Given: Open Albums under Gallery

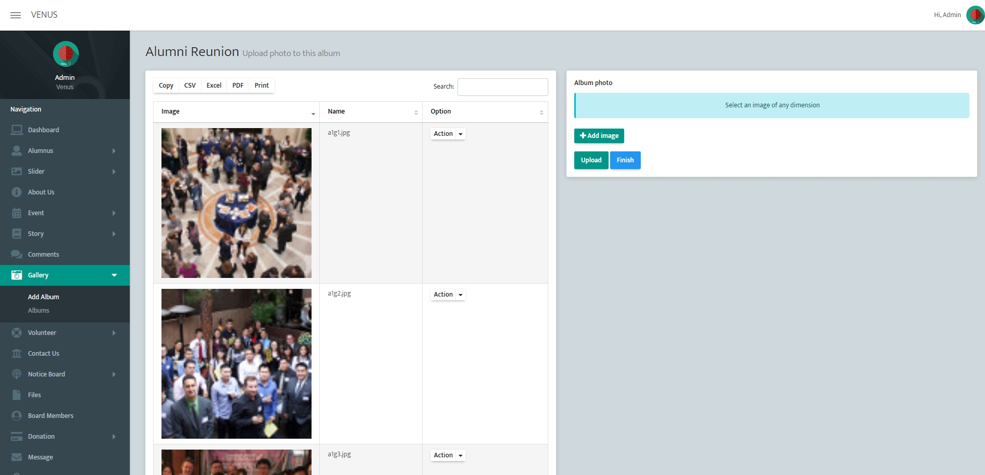Looking at the screenshot, I should coord(38,310).
